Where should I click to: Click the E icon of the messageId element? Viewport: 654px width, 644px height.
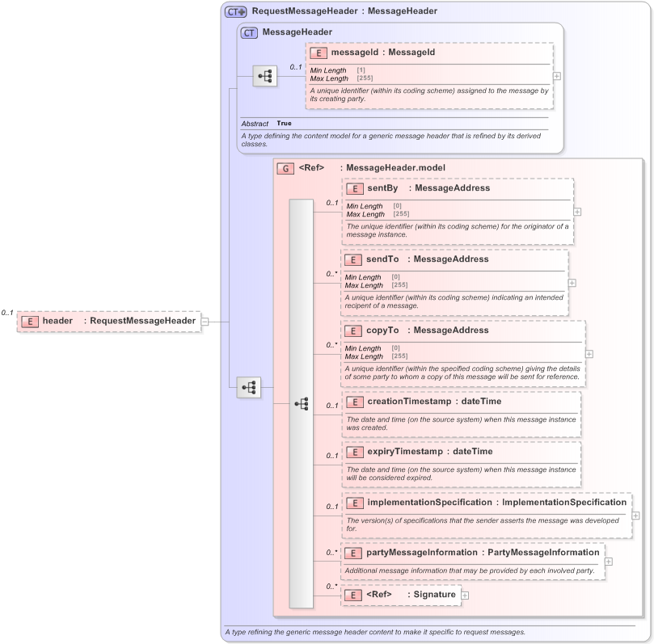point(316,52)
